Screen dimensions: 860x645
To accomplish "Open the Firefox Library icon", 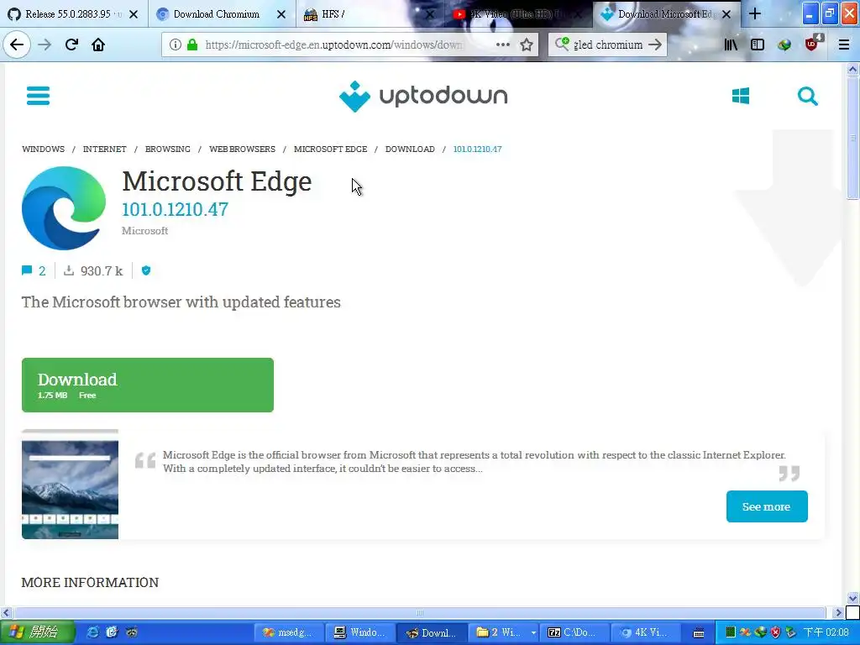I will pos(731,45).
